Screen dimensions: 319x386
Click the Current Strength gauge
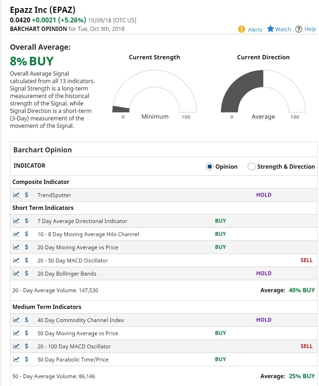click(x=154, y=92)
